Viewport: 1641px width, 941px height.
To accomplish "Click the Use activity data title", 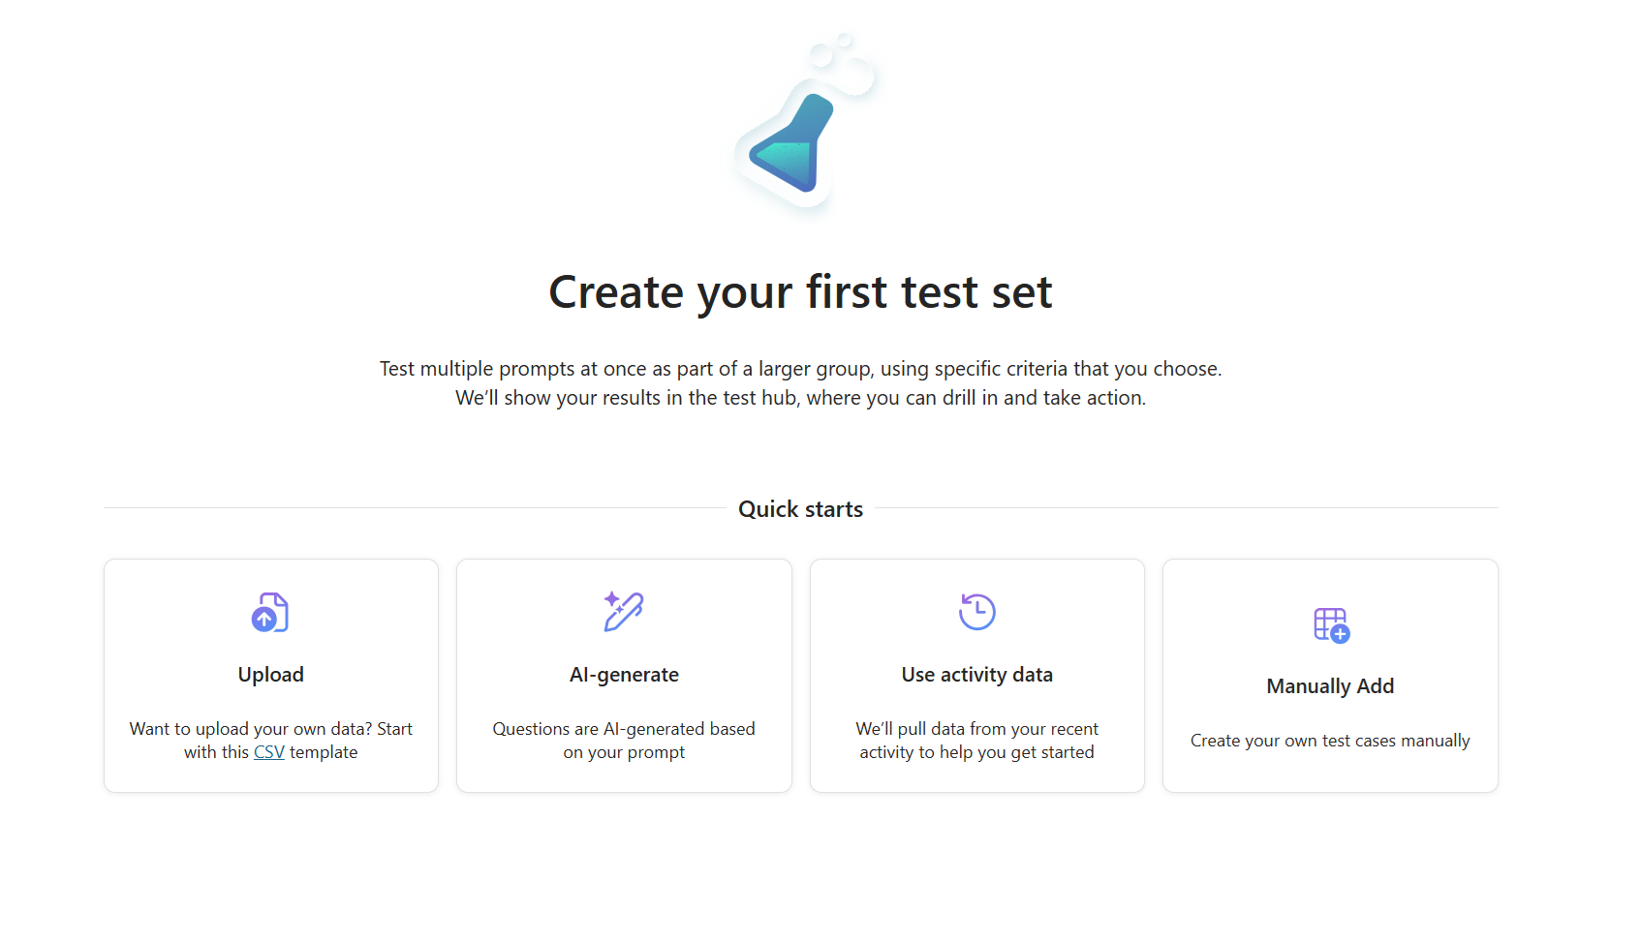I will (976, 674).
